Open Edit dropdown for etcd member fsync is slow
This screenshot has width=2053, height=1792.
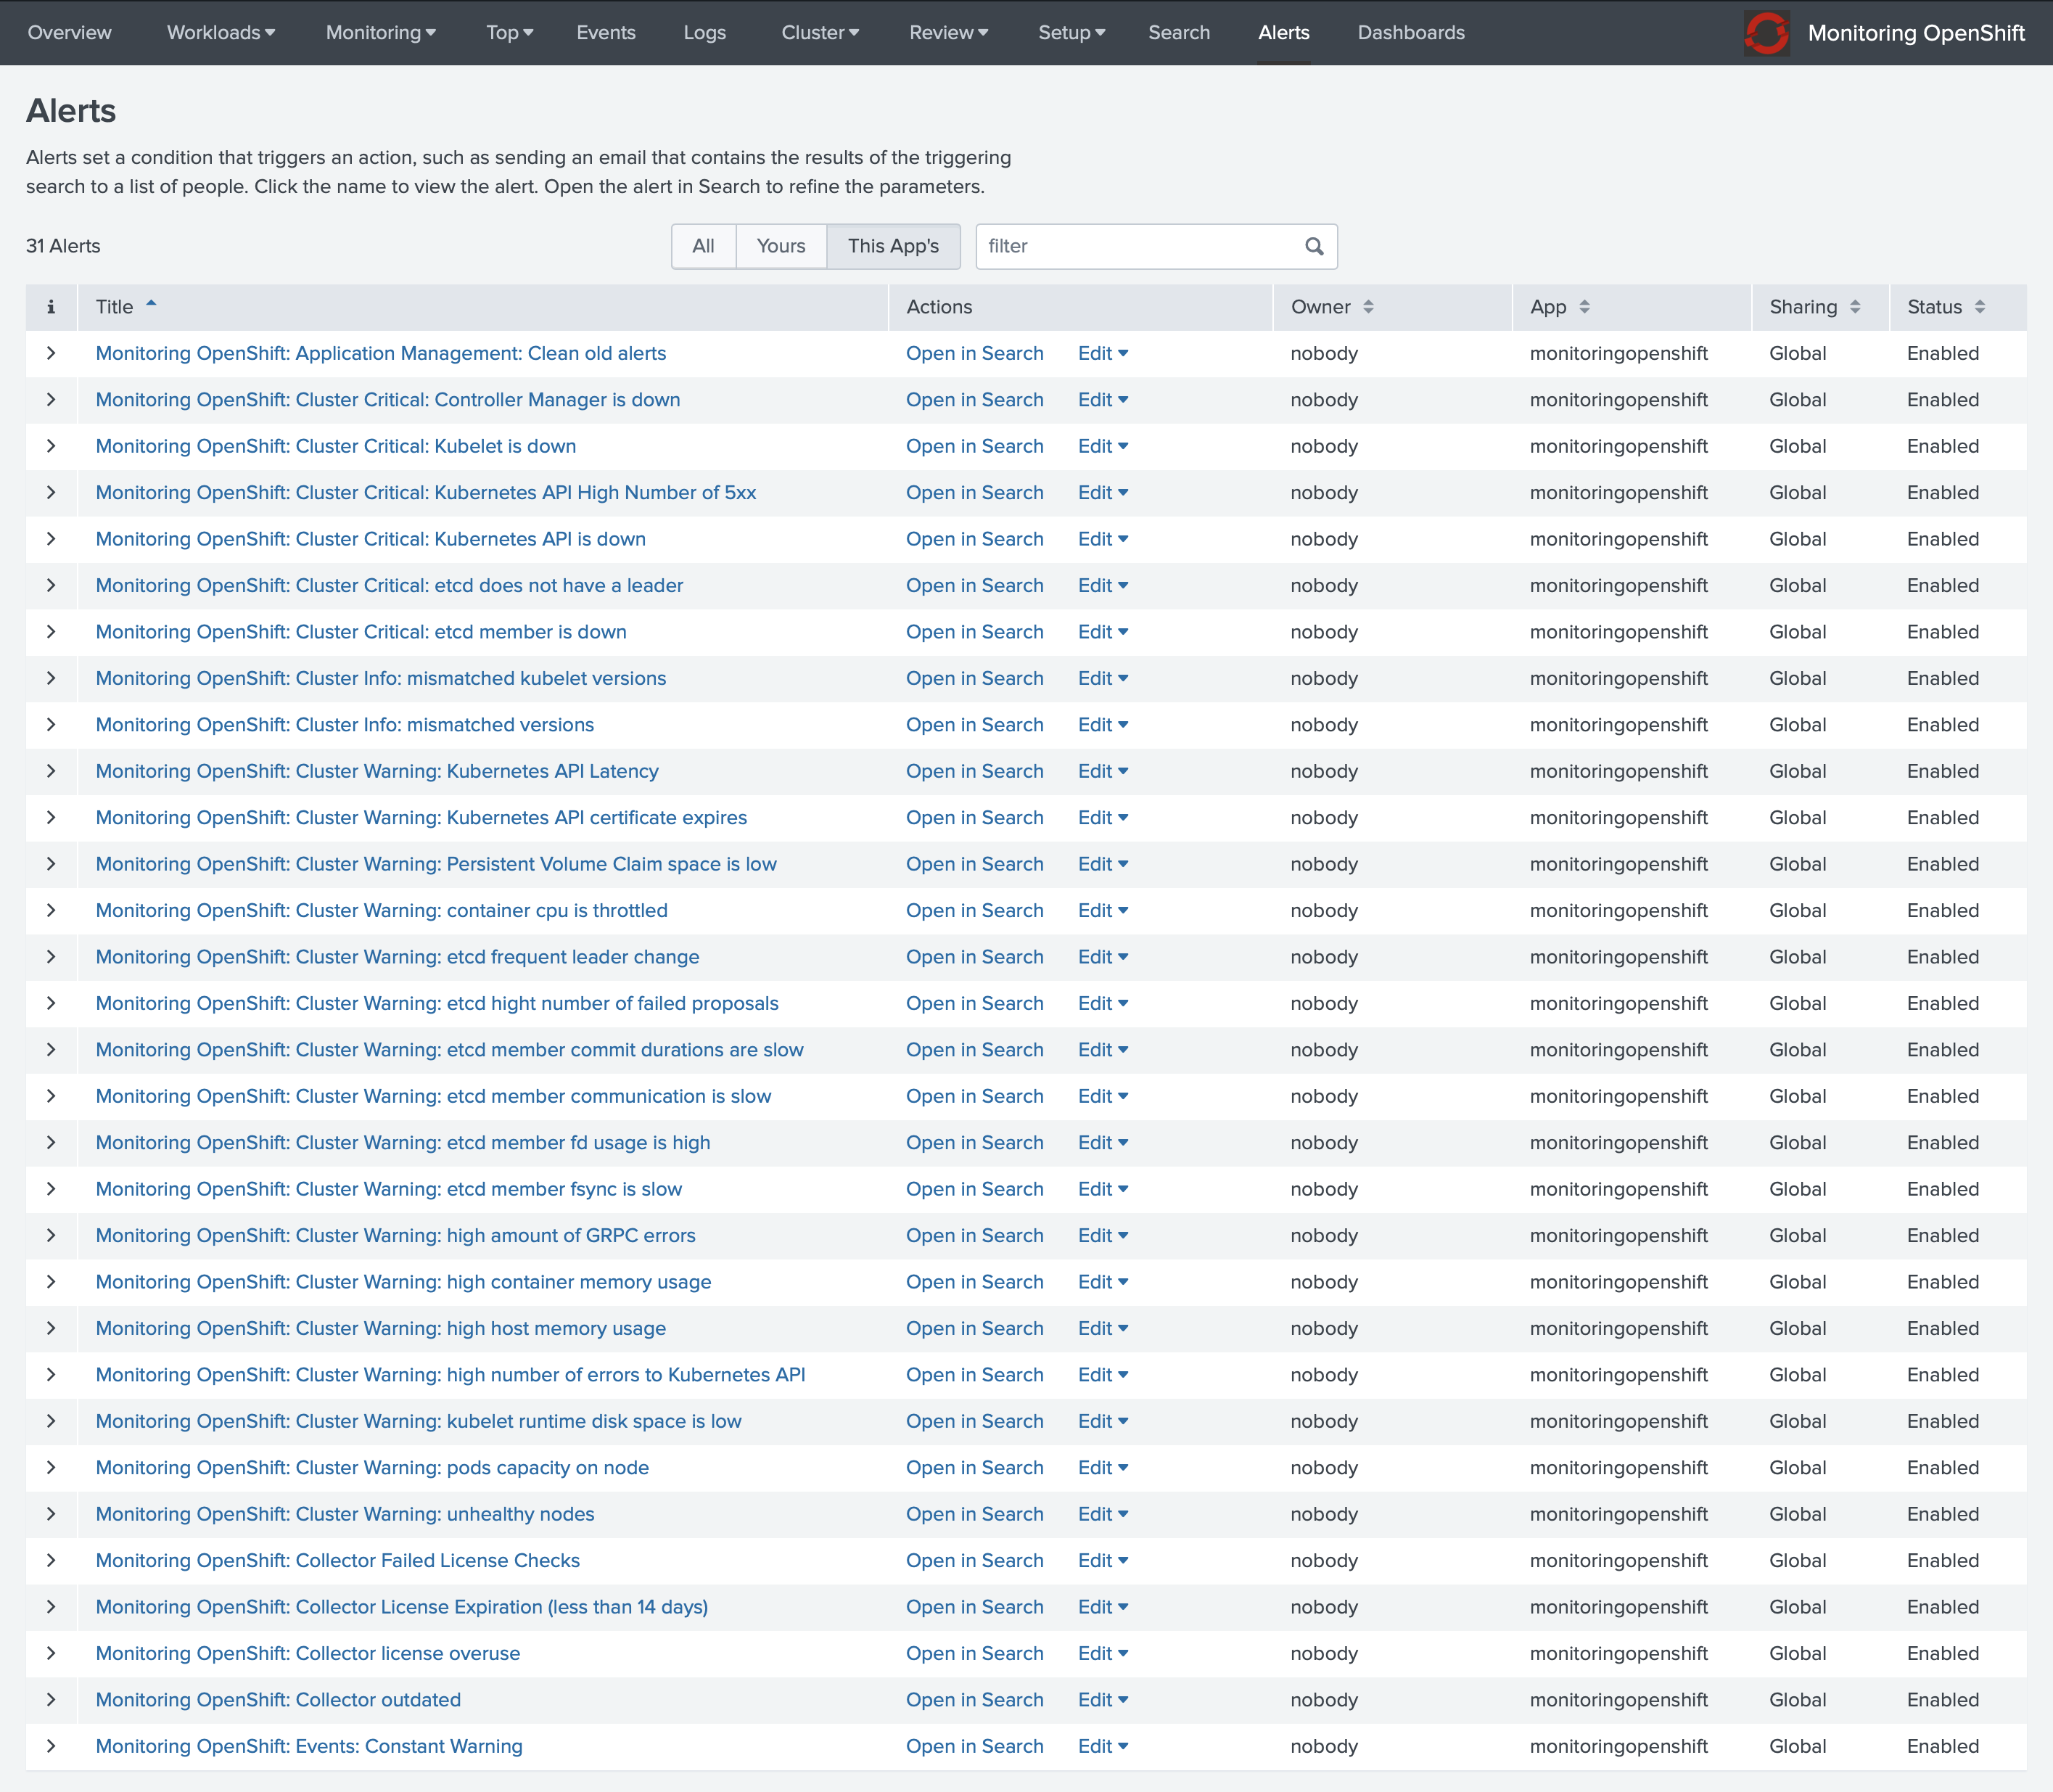point(1103,1189)
